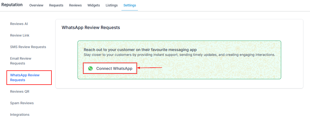Select Review Link in the sidebar
This screenshot has height=130, width=310.
(20, 35)
